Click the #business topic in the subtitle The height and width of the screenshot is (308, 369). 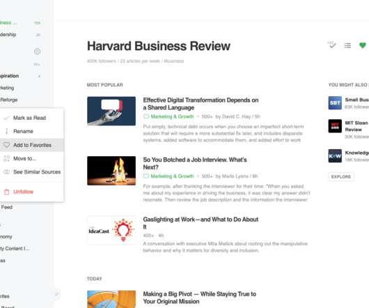click(x=173, y=61)
